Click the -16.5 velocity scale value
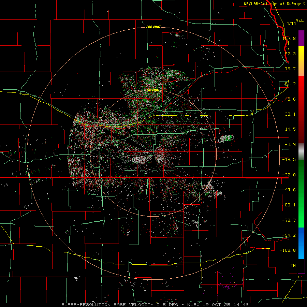The image size is (307, 307). pos(289,160)
